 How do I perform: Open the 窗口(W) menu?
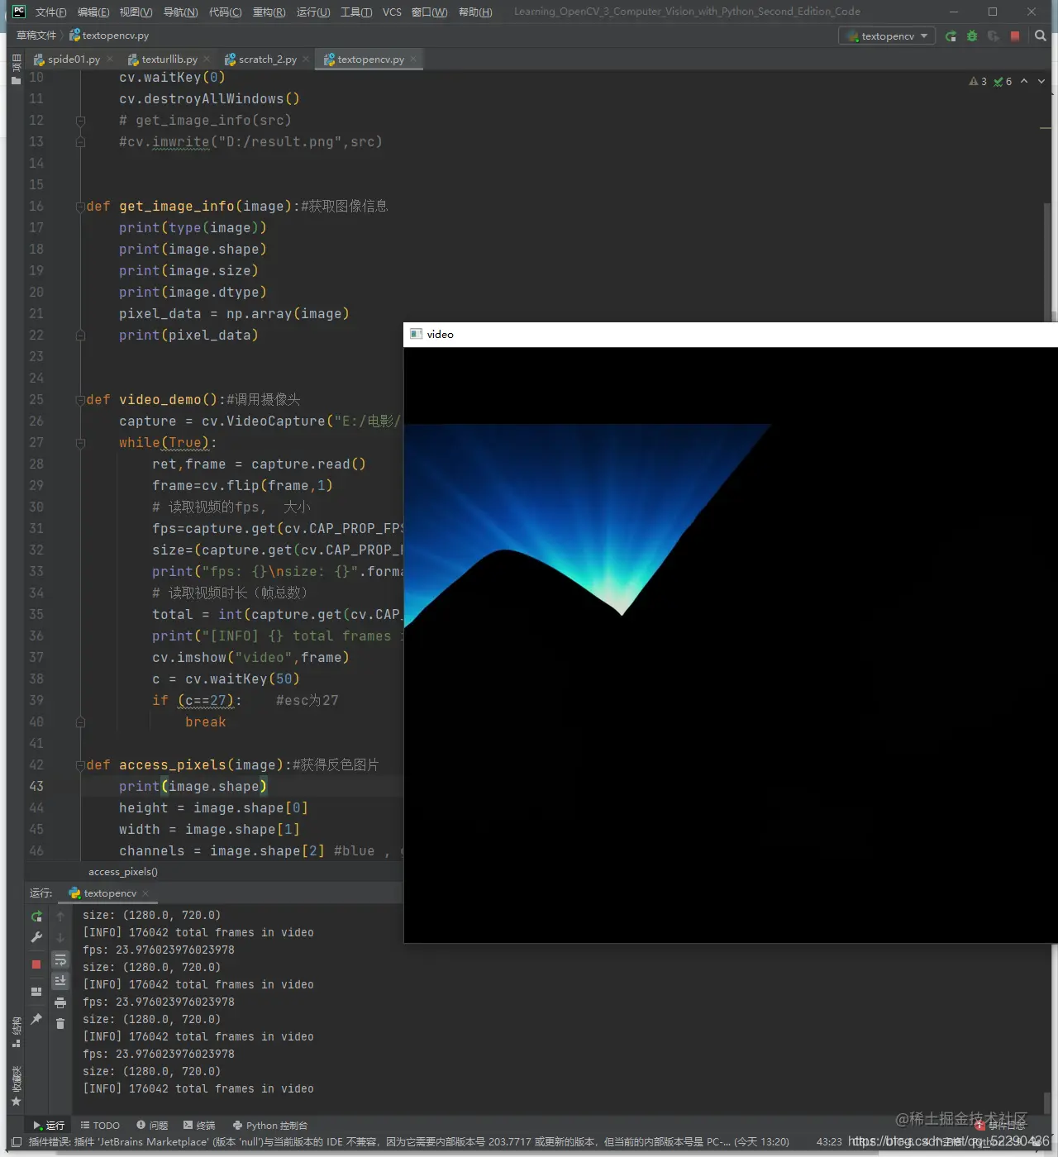(429, 12)
